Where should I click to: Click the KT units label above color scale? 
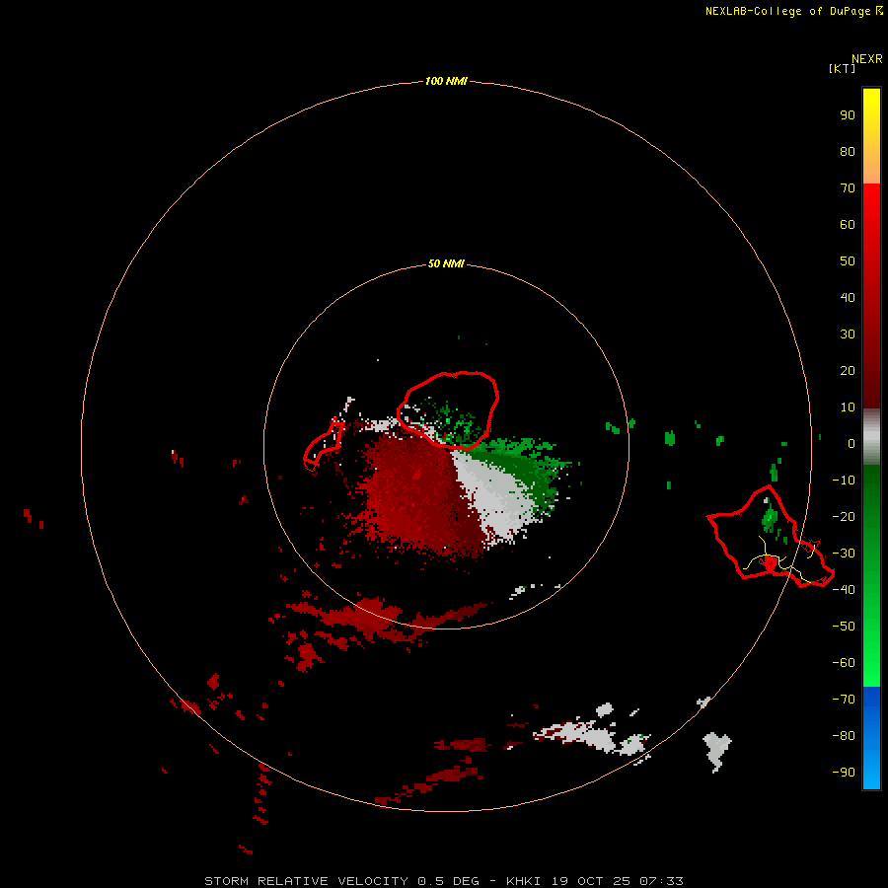coord(843,68)
